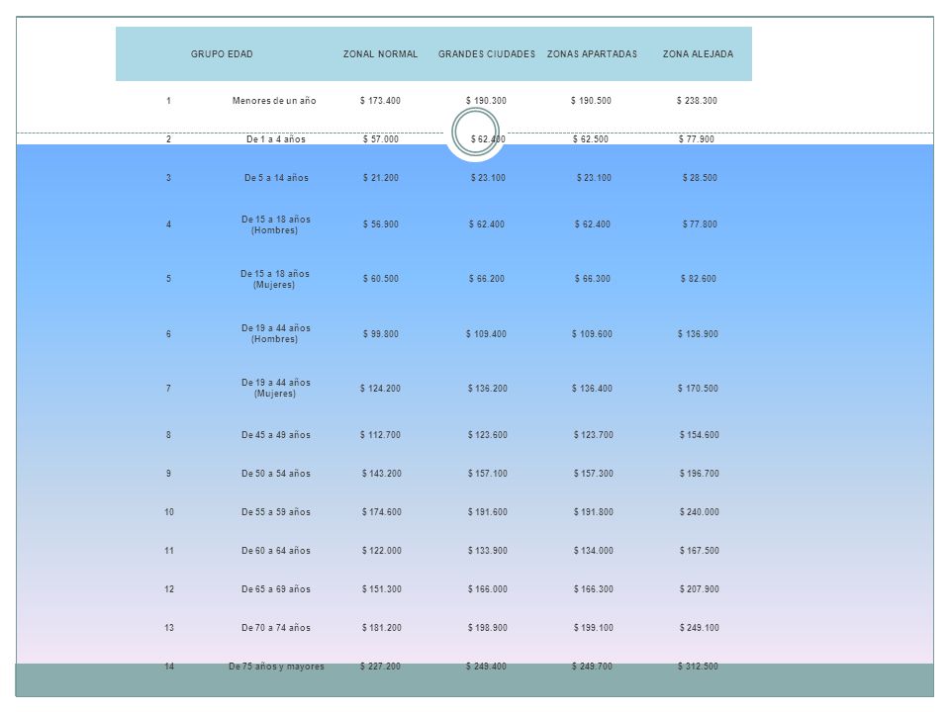950x712 pixels.
Task: Click the GRUPO EDAD column header
Action: coord(222,53)
